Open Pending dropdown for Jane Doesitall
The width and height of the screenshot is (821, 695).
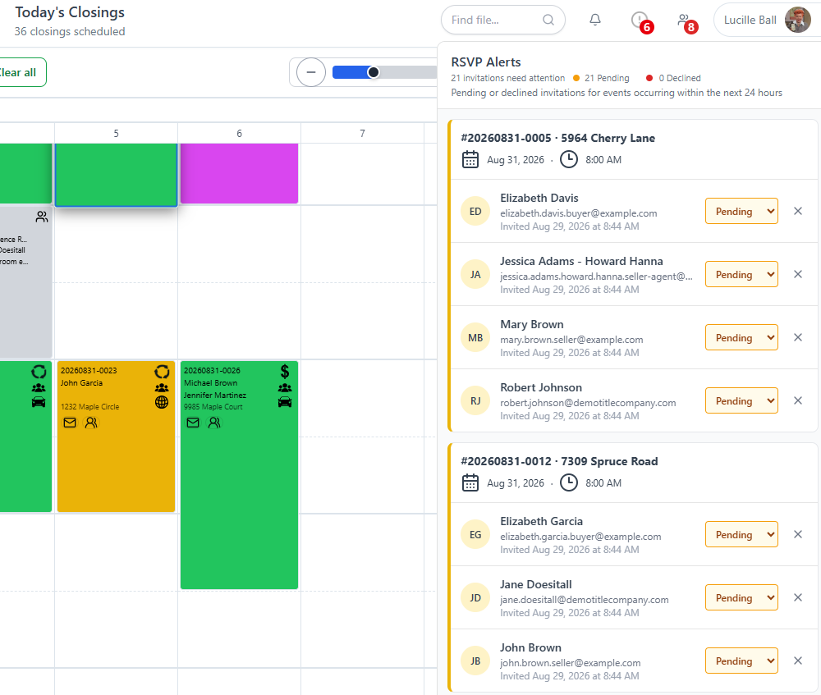[741, 597]
